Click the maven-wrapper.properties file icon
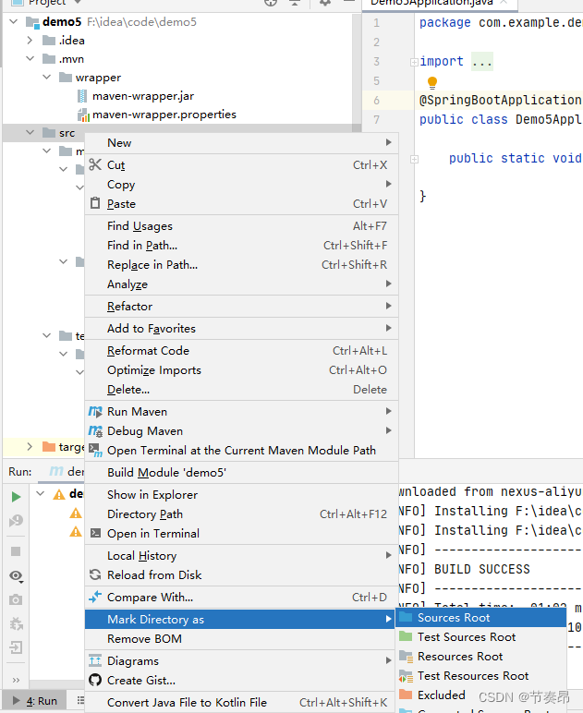The image size is (583, 713). pyautogui.click(x=83, y=115)
